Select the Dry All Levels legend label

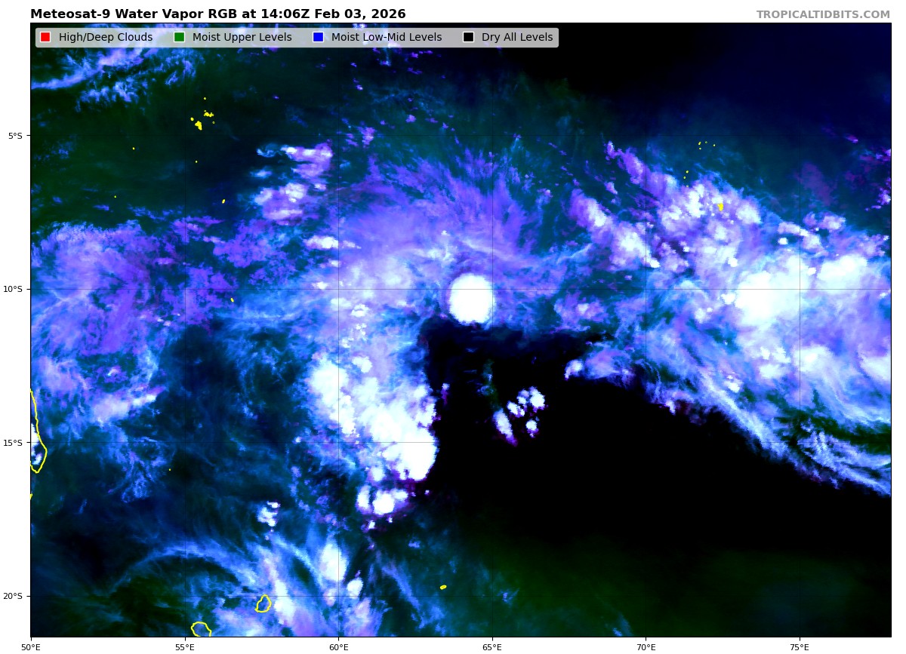pyautogui.click(x=517, y=38)
